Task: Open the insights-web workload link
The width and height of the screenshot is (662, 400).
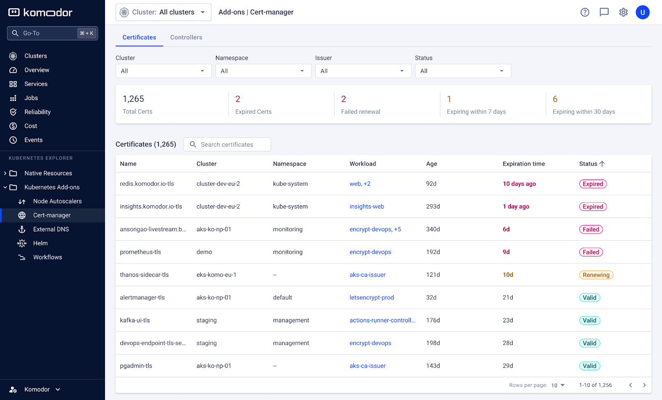Action: 367,206
